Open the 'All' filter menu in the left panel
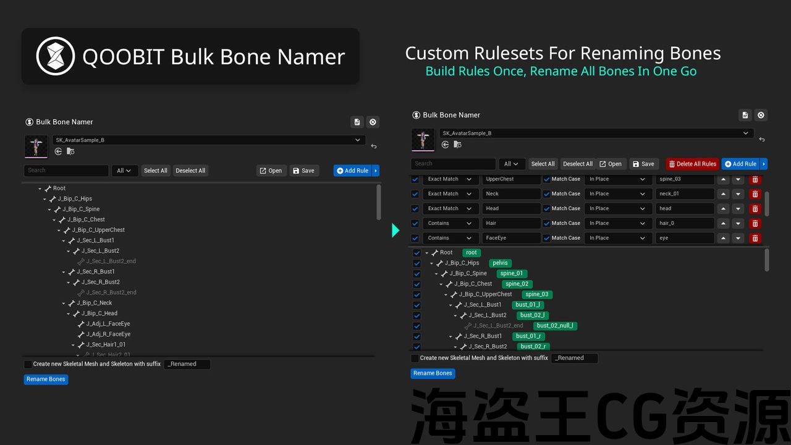 [x=124, y=171]
